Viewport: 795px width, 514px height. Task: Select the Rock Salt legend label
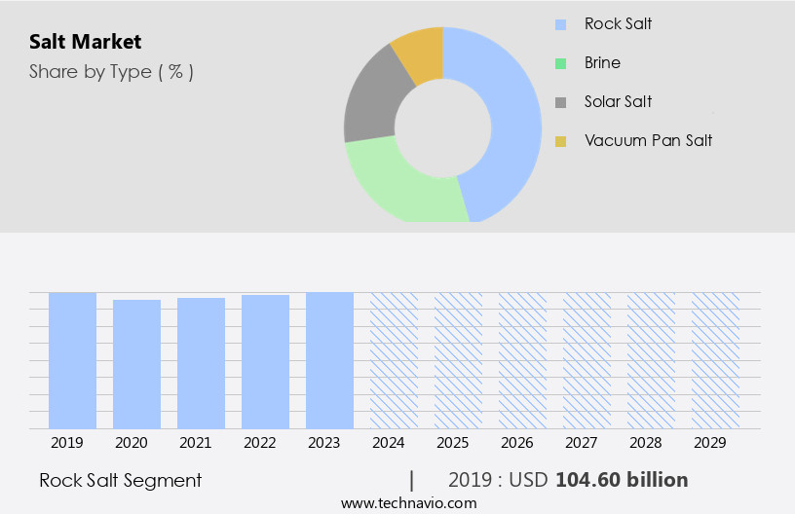click(x=618, y=23)
